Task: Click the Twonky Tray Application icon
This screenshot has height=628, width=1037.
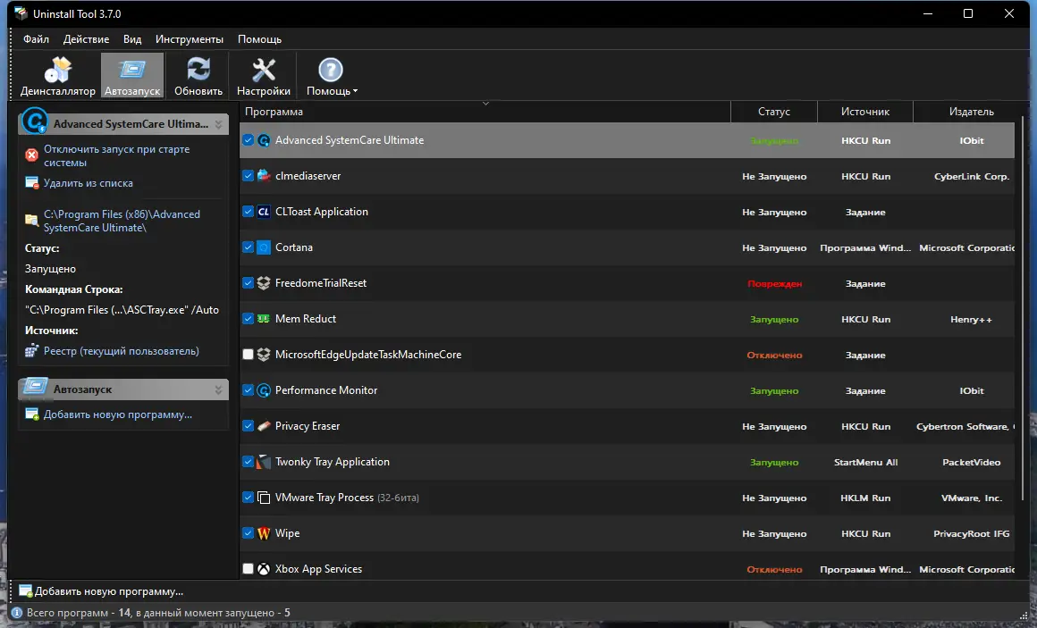Action: 264,462
